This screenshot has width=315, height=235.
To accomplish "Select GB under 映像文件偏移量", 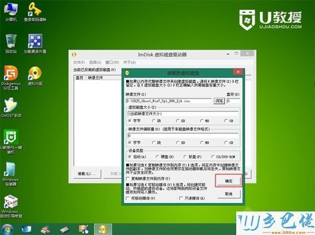I will [229, 143].
